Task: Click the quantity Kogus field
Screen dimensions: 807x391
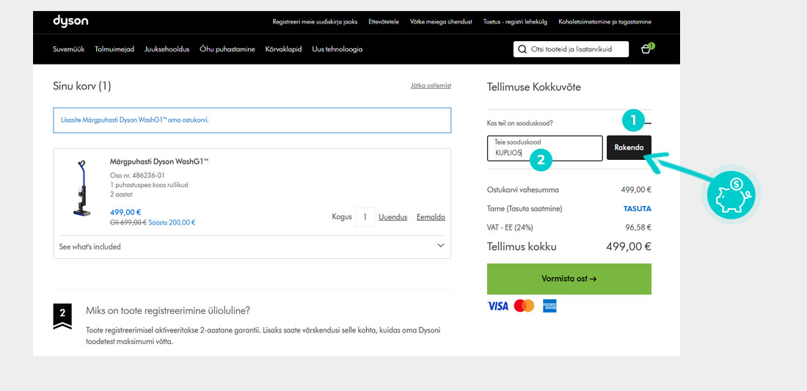Action: (x=365, y=217)
